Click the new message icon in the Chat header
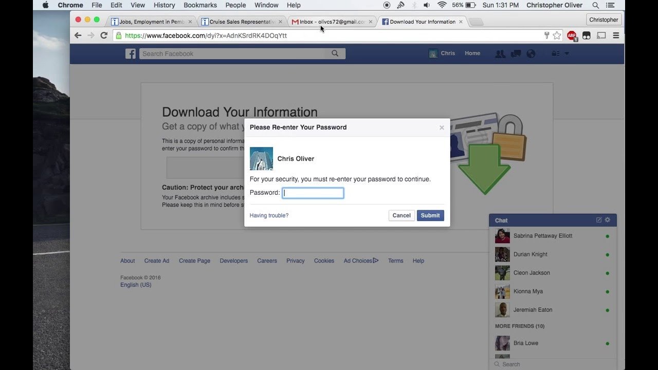 pos(599,220)
